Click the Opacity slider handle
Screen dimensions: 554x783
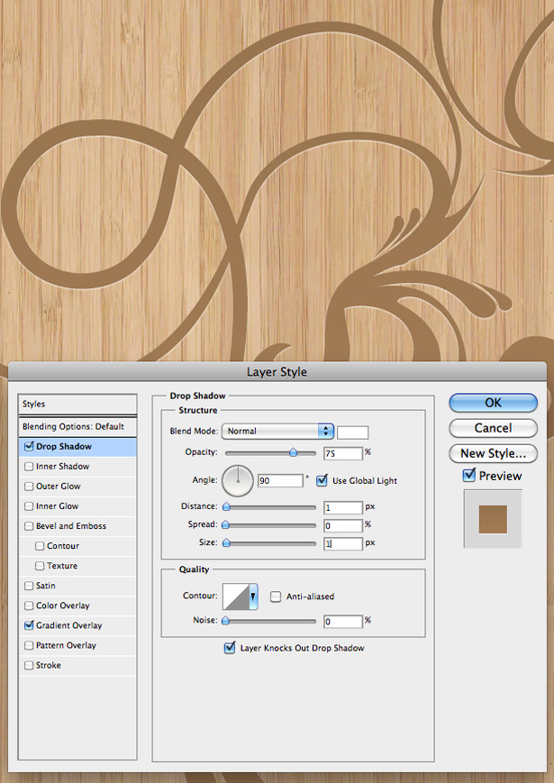[294, 452]
